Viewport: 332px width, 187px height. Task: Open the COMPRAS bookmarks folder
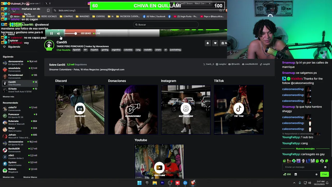[66, 16]
